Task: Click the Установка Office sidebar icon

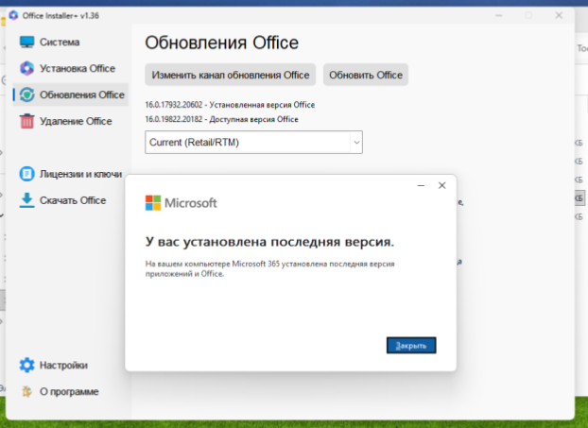Action: [26, 68]
